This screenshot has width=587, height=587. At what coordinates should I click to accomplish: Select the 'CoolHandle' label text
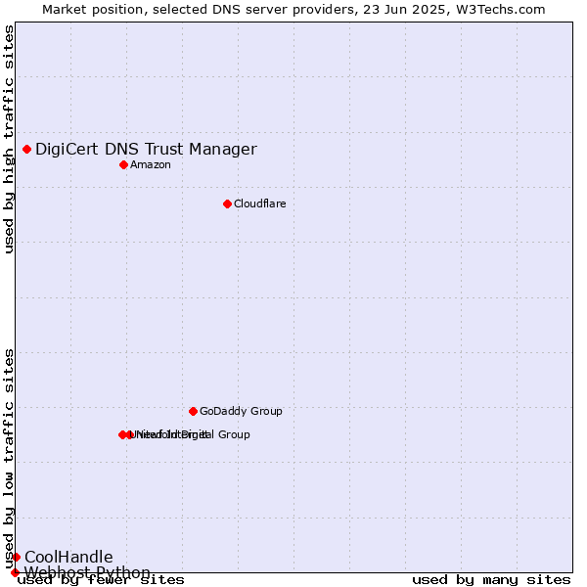coord(68,557)
